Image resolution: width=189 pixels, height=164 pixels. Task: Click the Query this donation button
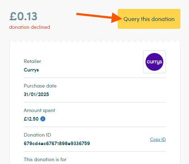pos(149,19)
